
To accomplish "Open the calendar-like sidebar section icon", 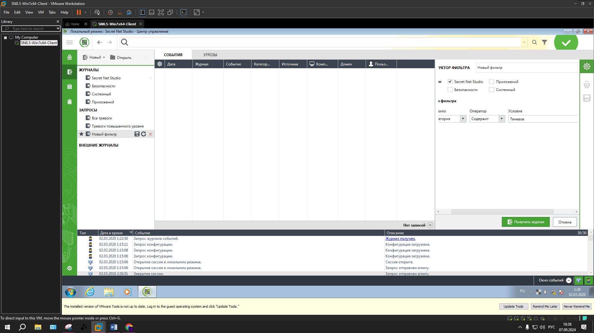I will pos(70,87).
